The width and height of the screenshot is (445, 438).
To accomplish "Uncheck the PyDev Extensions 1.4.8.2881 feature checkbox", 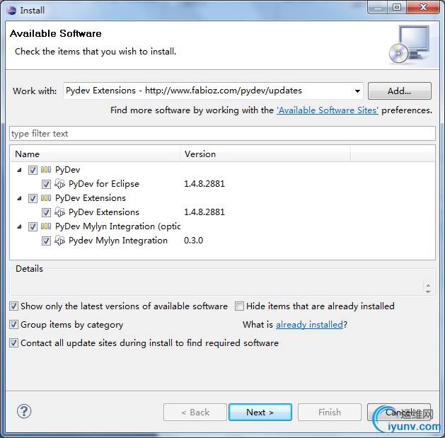I will click(46, 212).
